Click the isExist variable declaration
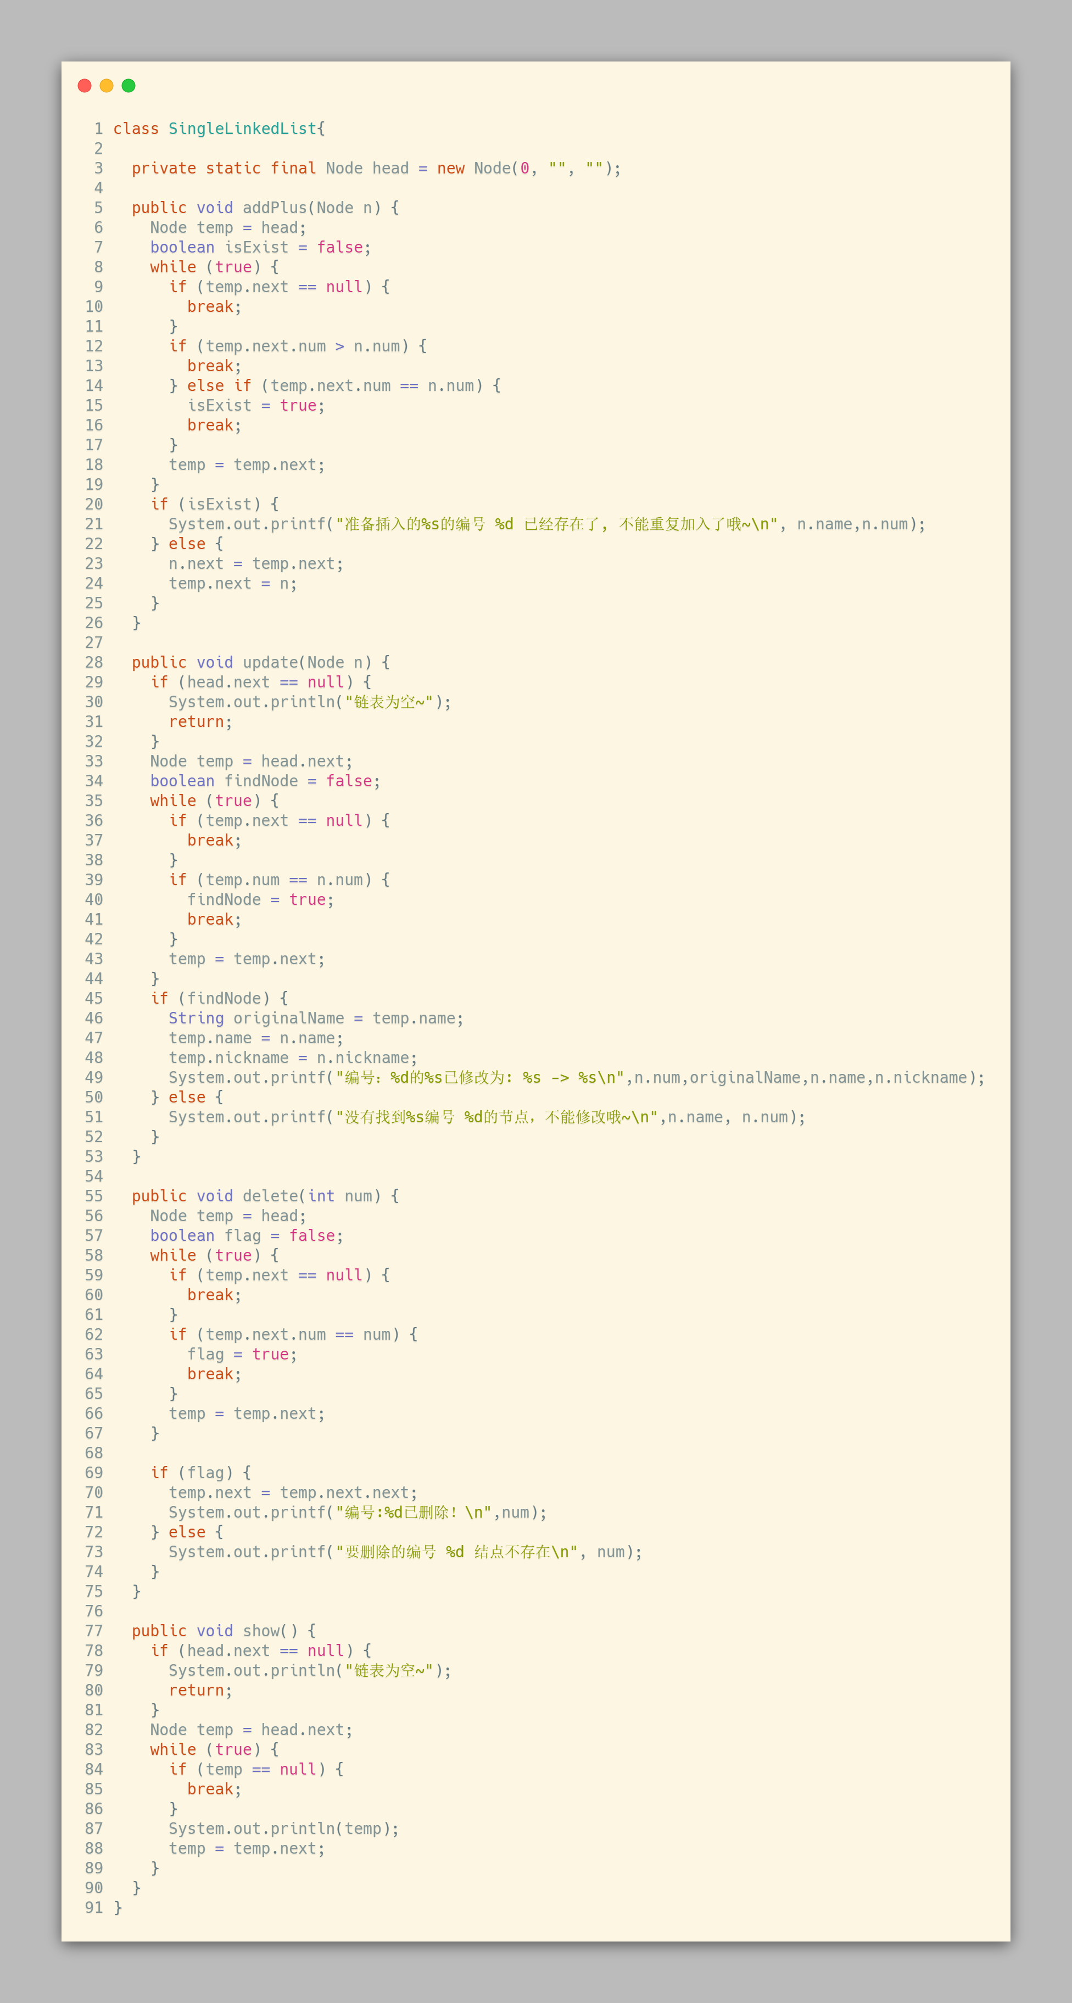This screenshot has height=2003, width=1072. [x=256, y=247]
